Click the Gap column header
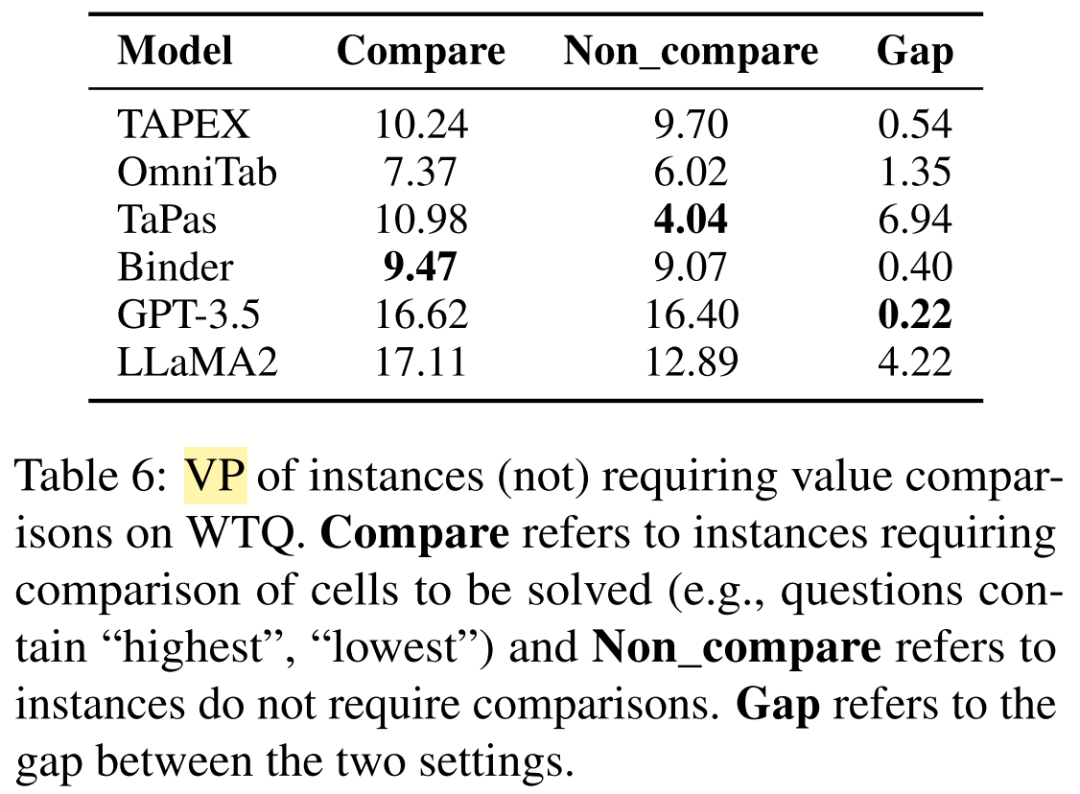The height and width of the screenshot is (794, 1080). click(915, 52)
